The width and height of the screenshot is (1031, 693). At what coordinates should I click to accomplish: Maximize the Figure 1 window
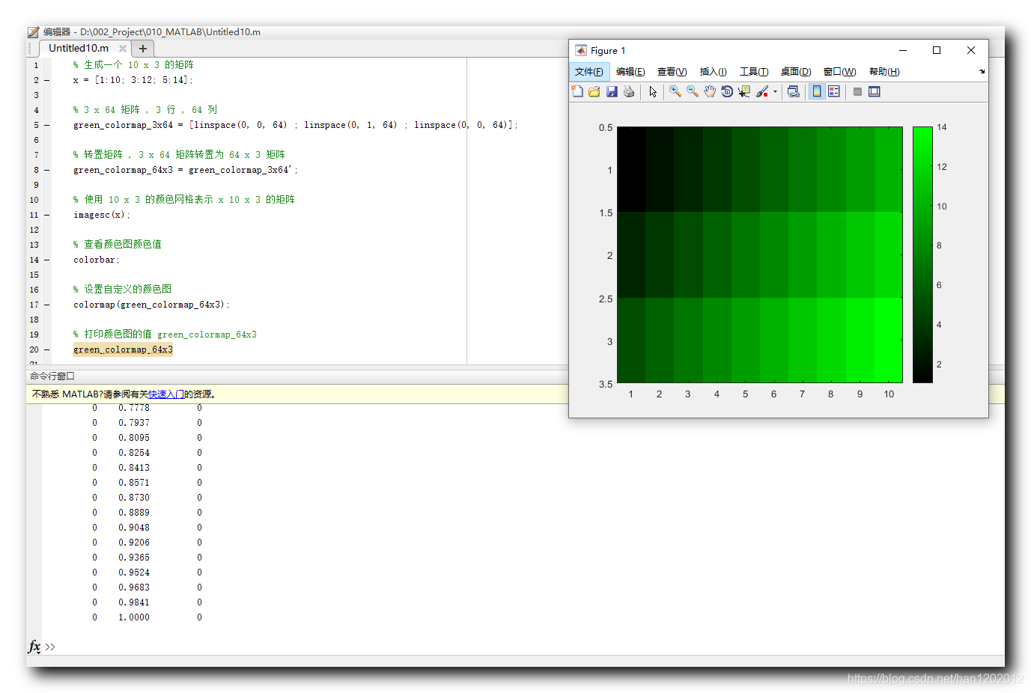pos(937,50)
